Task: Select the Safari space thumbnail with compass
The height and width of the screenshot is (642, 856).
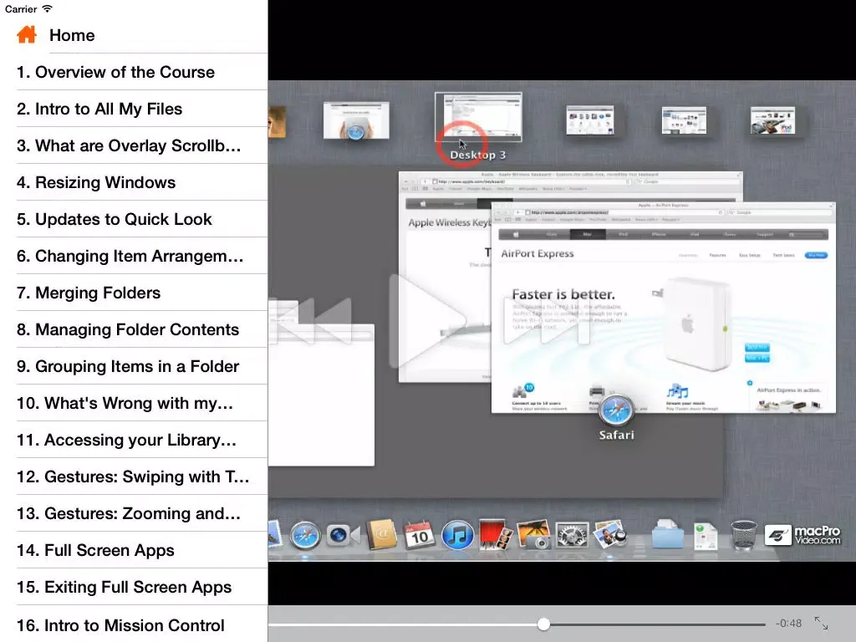Action: click(x=356, y=120)
